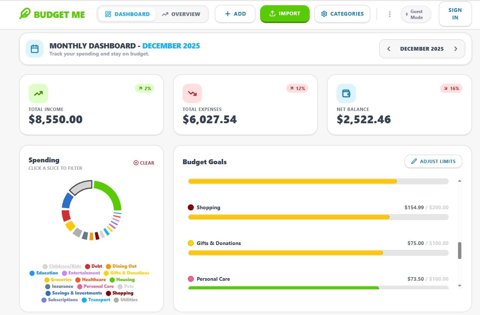Select the wallet icon on Net Balance card
This screenshot has height=315, width=480.
[346, 93]
